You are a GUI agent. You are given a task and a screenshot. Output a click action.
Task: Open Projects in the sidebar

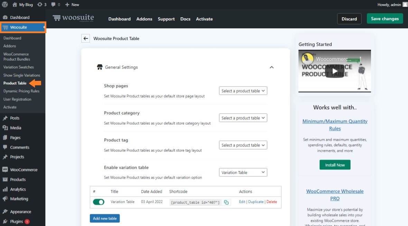17,157
